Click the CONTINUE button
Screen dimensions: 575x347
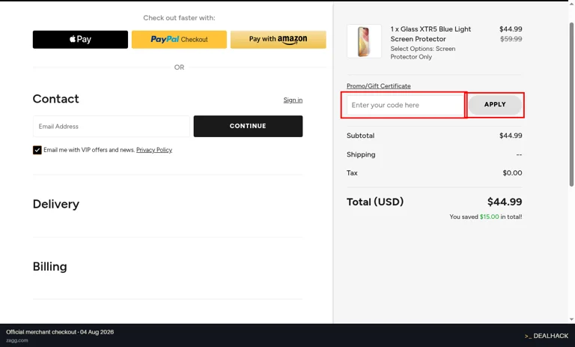[x=248, y=126]
